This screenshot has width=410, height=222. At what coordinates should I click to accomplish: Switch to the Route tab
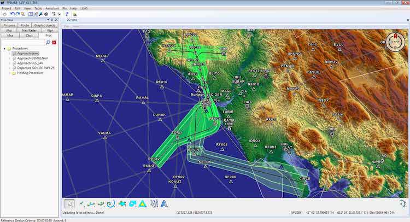[x=25, y=25]
